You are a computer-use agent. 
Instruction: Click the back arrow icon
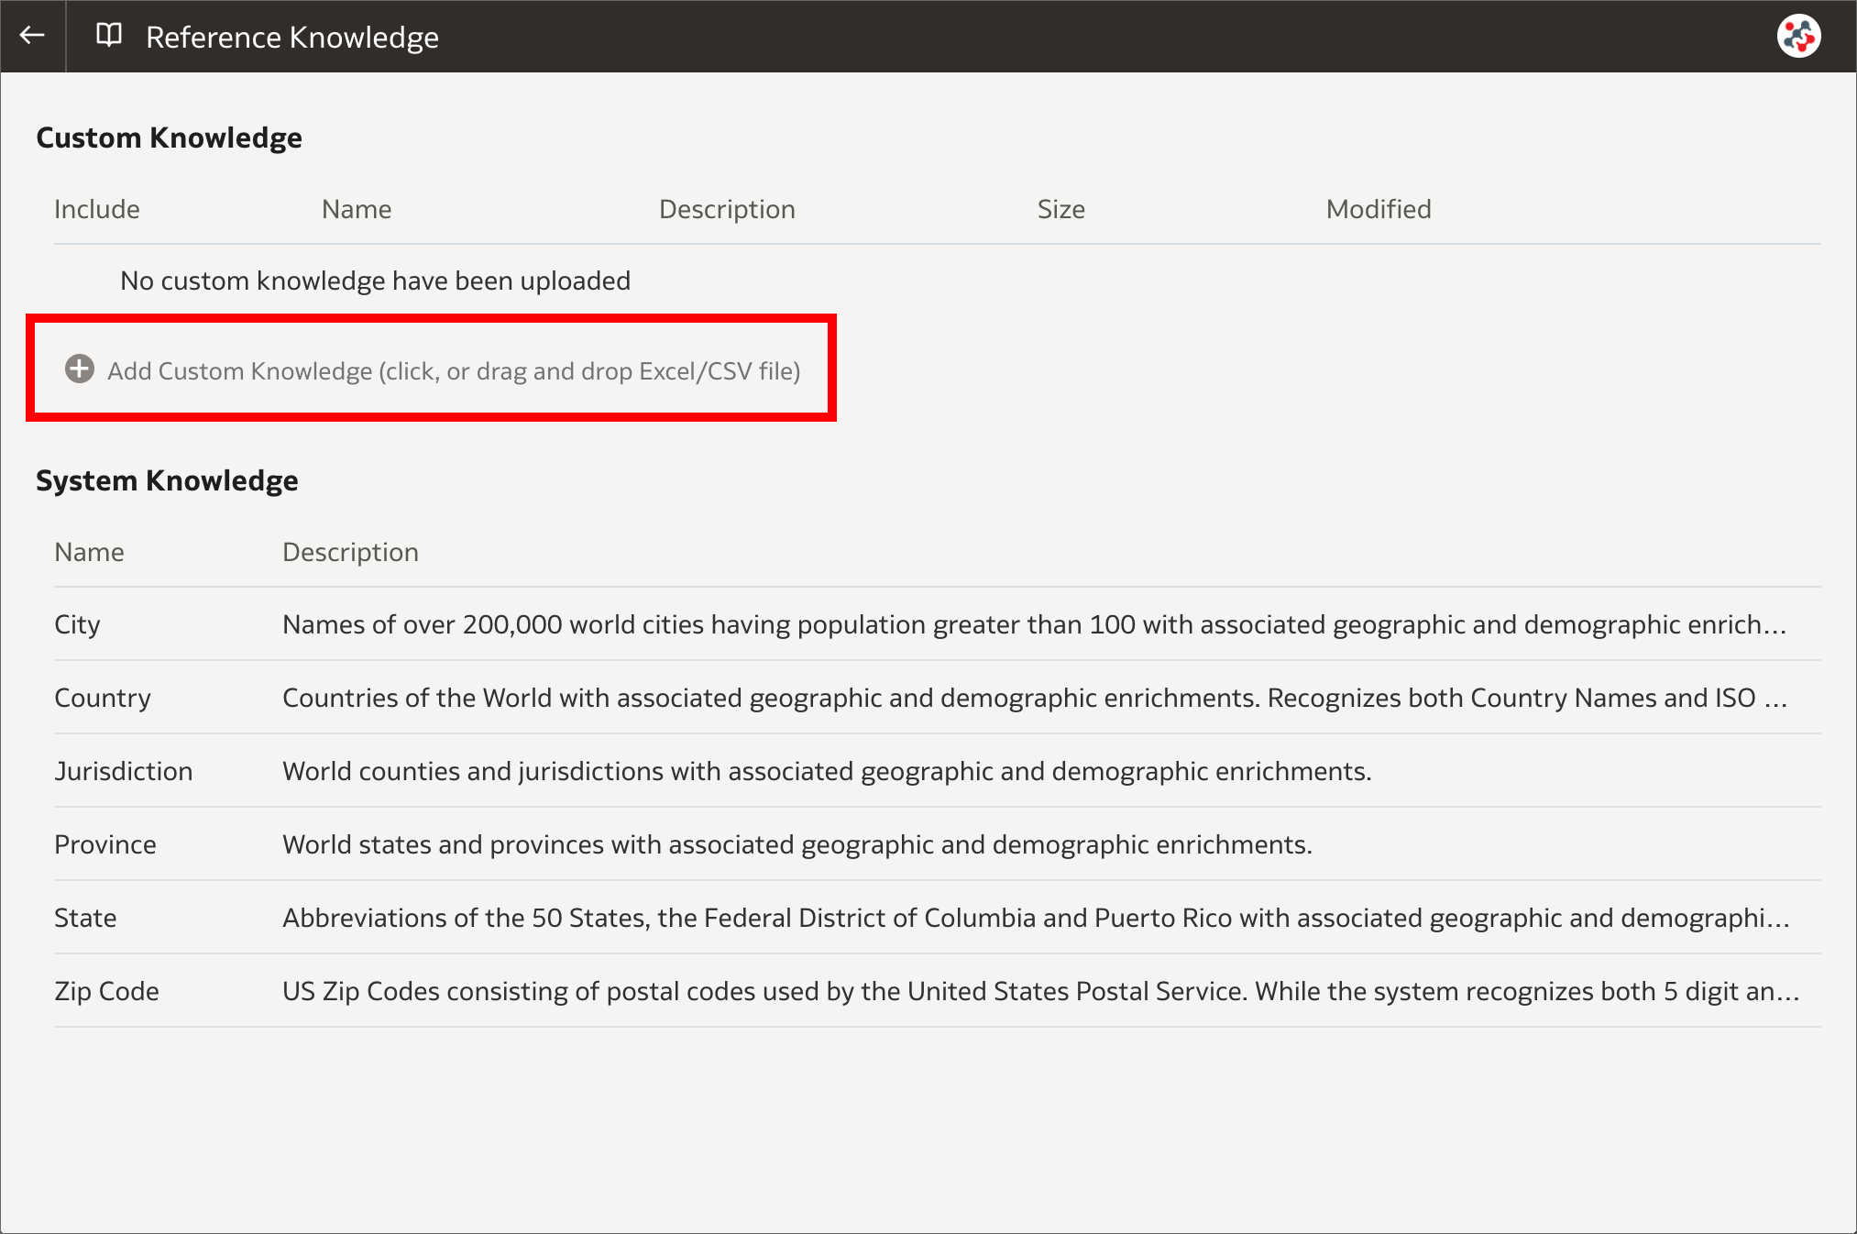32,36
